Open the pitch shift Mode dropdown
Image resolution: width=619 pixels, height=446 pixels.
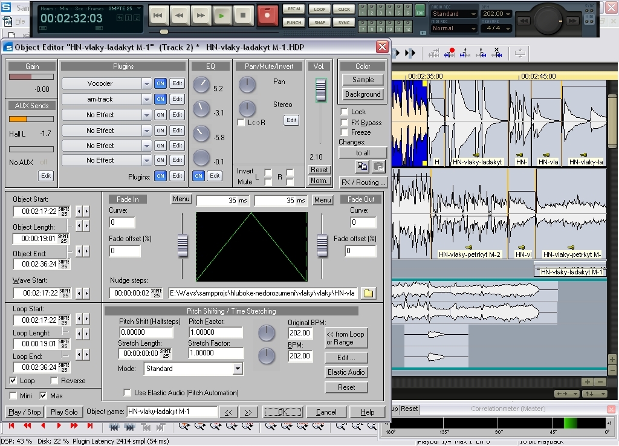point(238,369)
